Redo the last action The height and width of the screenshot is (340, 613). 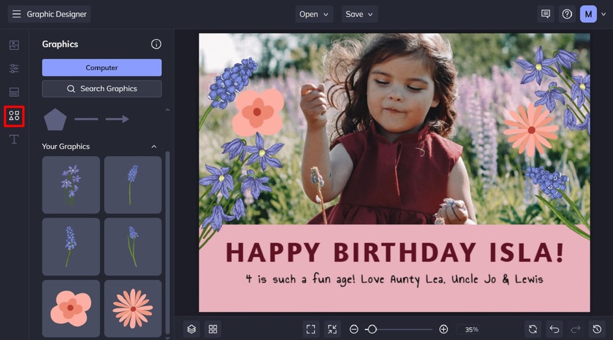tap(575, 329)
